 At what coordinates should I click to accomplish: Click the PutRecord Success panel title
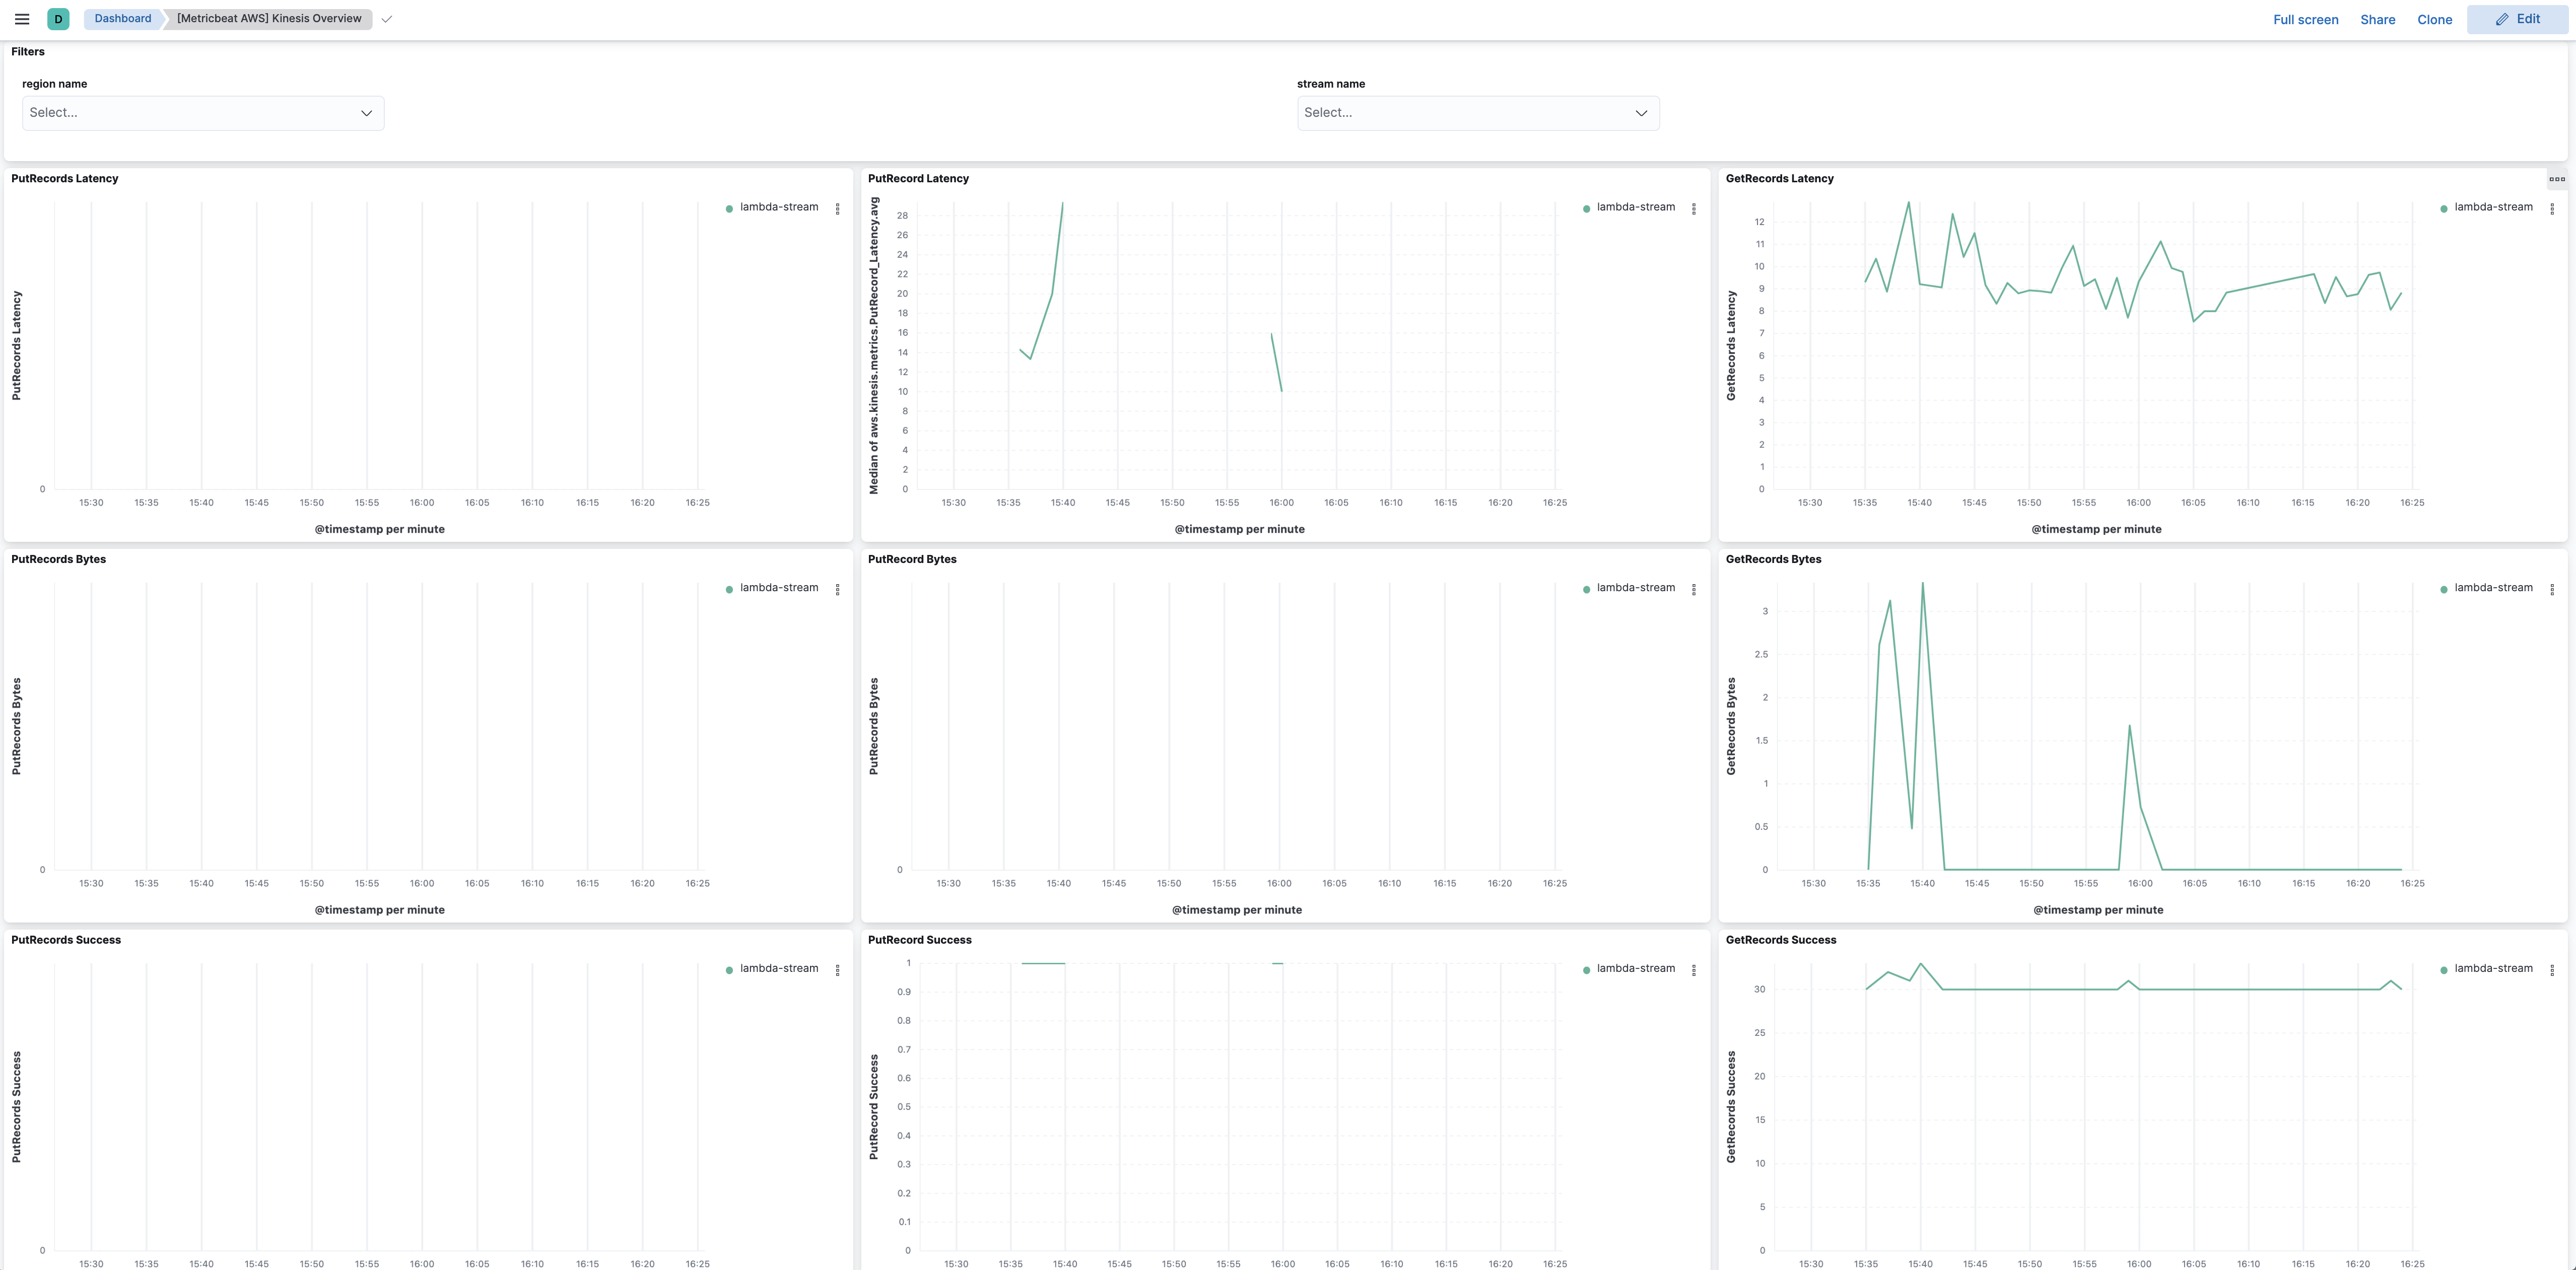pos(919,940)
